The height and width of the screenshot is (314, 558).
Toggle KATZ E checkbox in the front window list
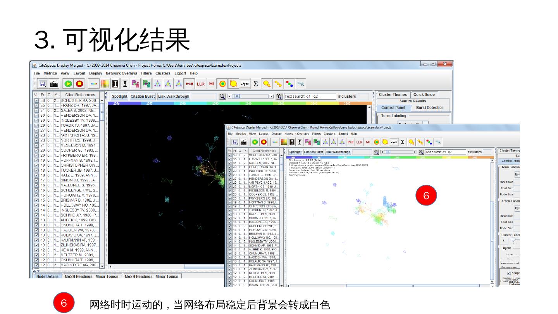[x=230, y=214]
